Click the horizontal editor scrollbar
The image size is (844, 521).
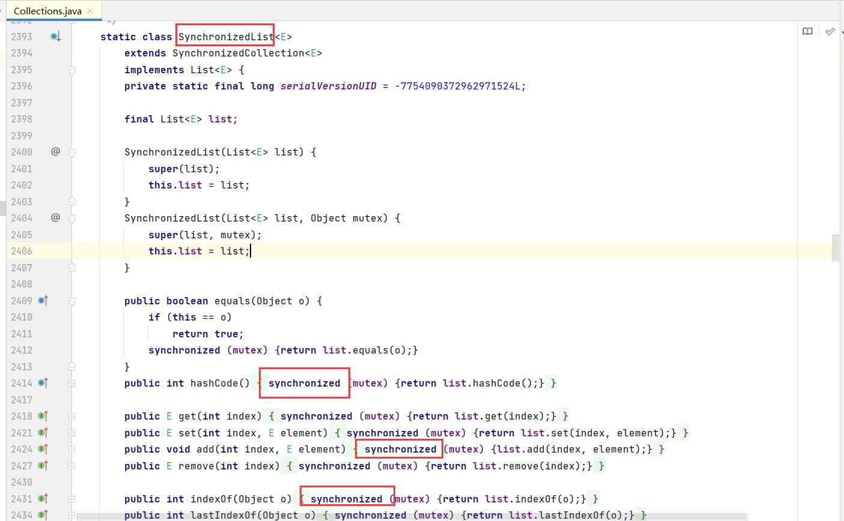pyautogui.click(x=412, y=516)
